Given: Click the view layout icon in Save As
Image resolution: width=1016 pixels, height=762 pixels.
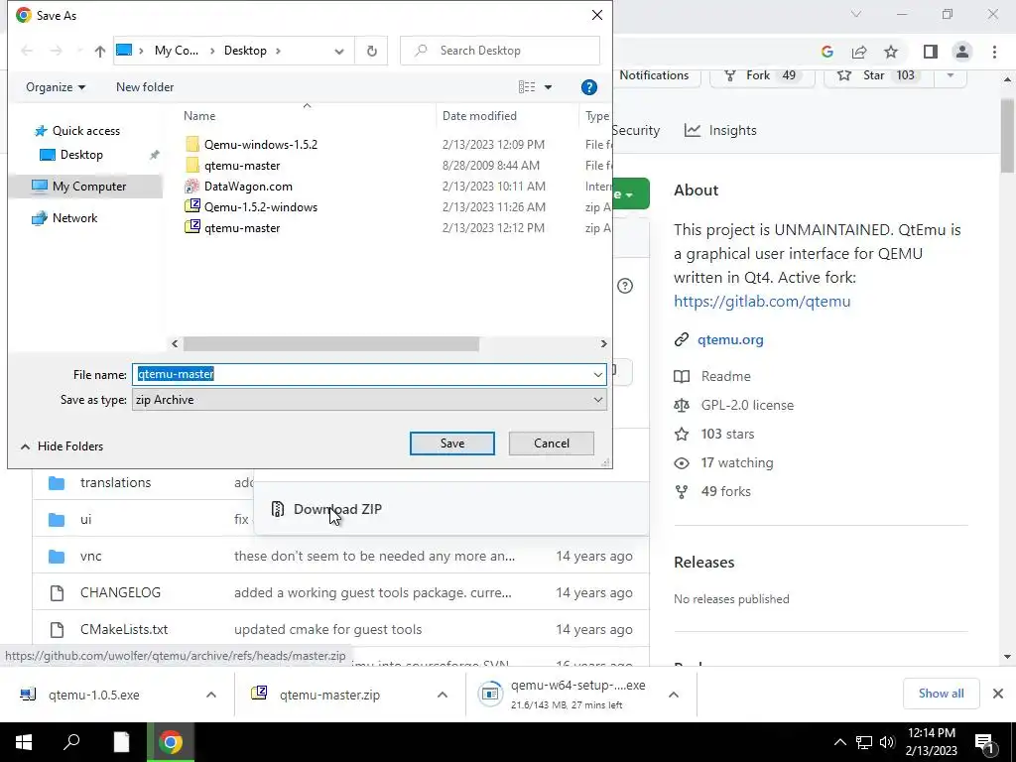Looking at the screenshot, I should pyautogui.click(x=527, y=87).
